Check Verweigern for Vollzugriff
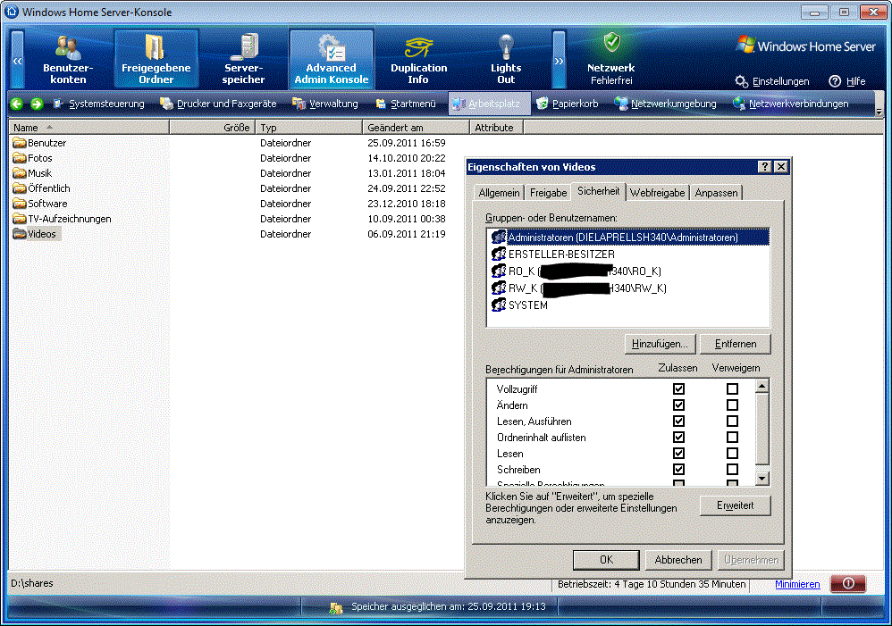The height and width of the screenshot is (626, 892). 732,388
